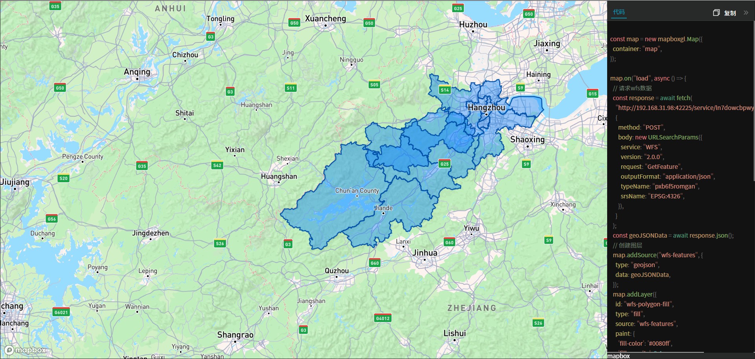Image resolution: width=755 pixels, height=359 pixels.
Task: Click the copy icon in code panel
Action: coord(716,13)
